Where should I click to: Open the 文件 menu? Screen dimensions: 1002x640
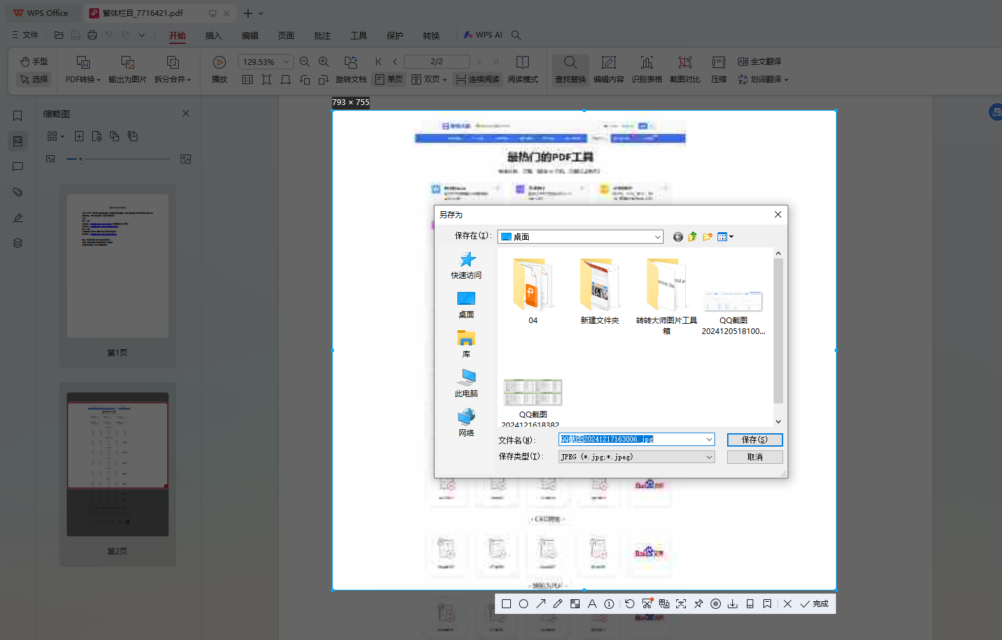(x=25, y=35)
